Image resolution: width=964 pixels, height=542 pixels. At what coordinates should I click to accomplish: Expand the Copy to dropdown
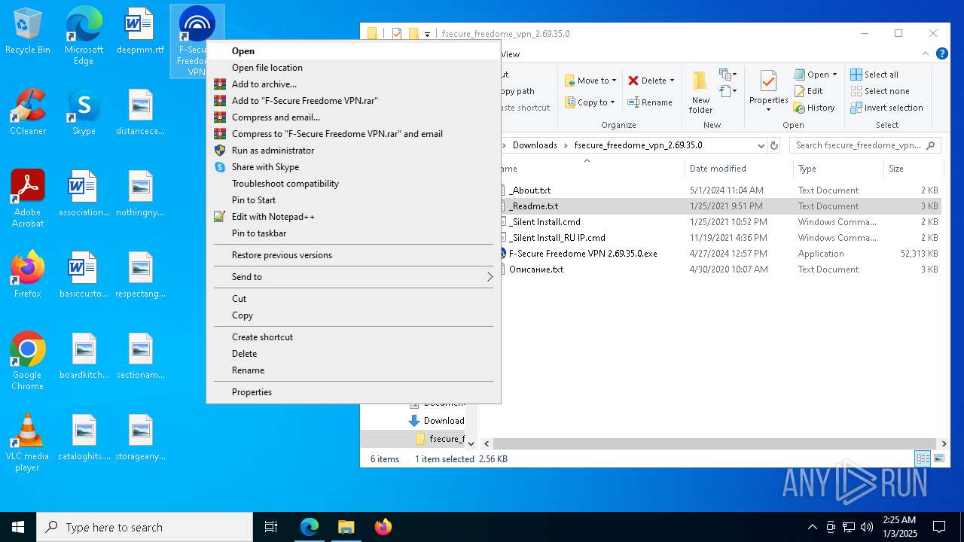[x=614, y=102]
